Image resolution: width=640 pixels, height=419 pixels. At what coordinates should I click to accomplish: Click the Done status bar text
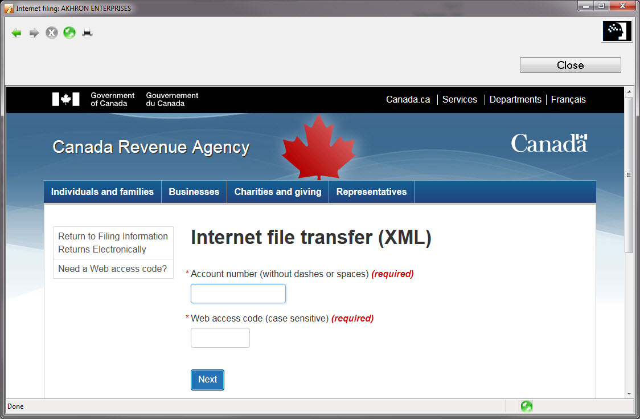tap(15, 406)
